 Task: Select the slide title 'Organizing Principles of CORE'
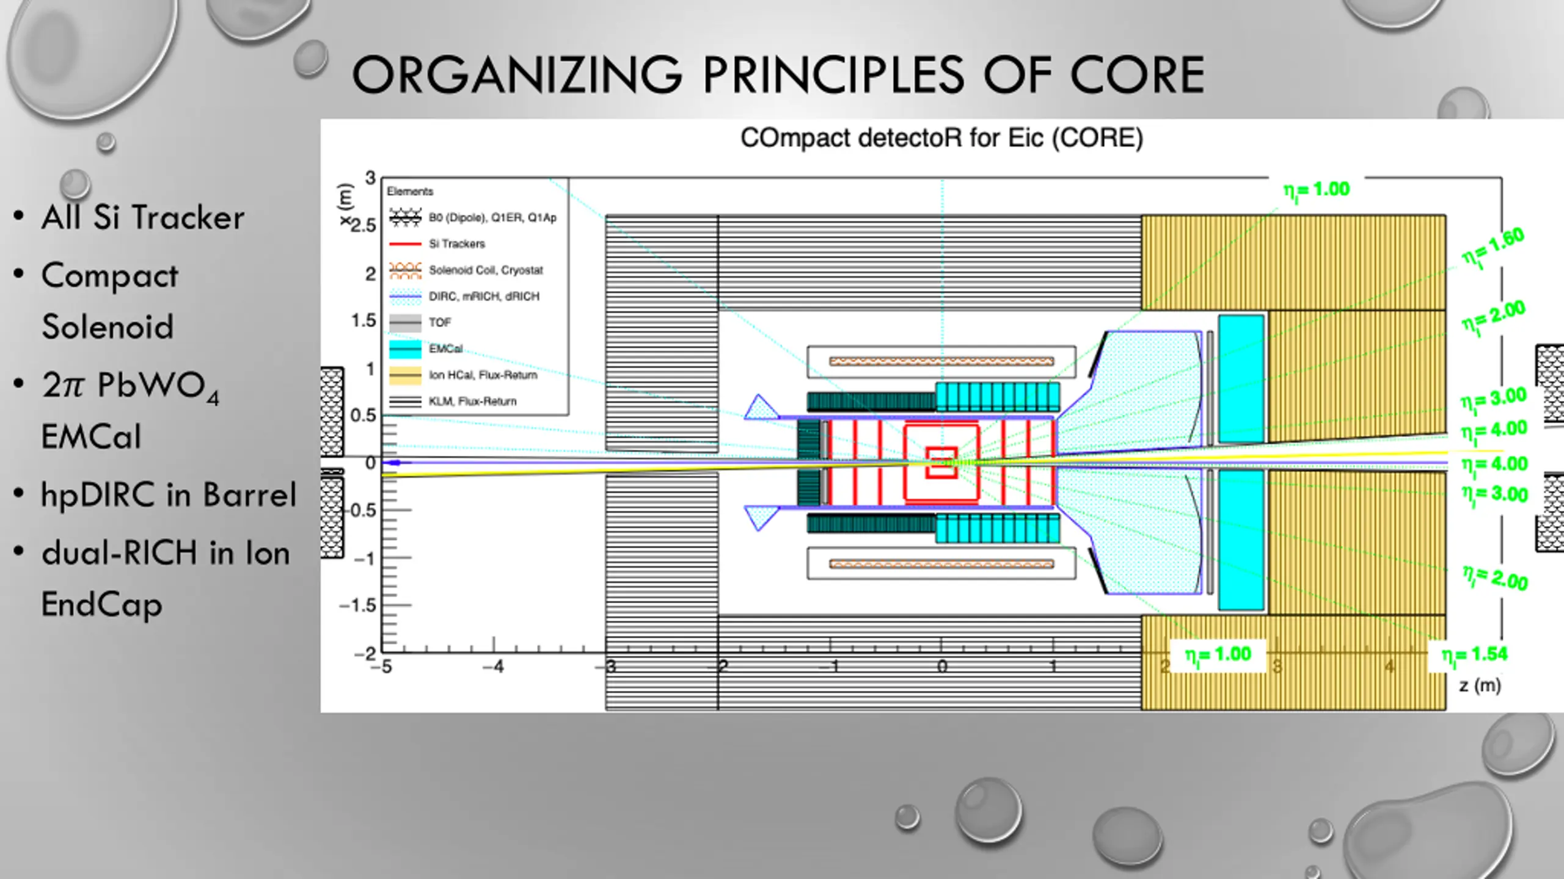coord(777,75)
